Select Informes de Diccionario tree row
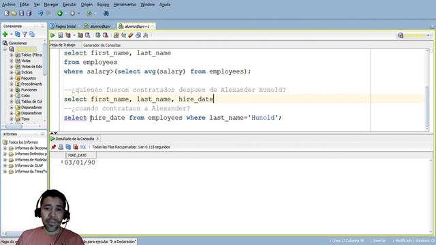 point(31,148)
